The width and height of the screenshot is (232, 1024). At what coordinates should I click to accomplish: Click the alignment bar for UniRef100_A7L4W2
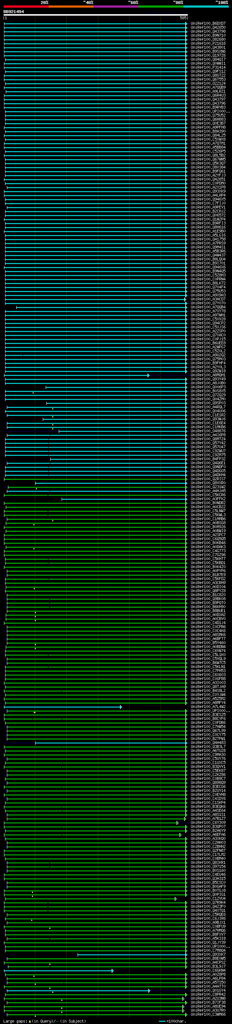[x=63, y=707]
